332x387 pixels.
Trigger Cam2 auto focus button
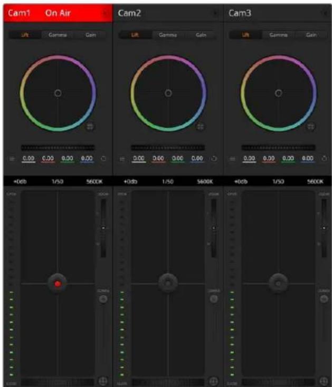coord(213,381)
